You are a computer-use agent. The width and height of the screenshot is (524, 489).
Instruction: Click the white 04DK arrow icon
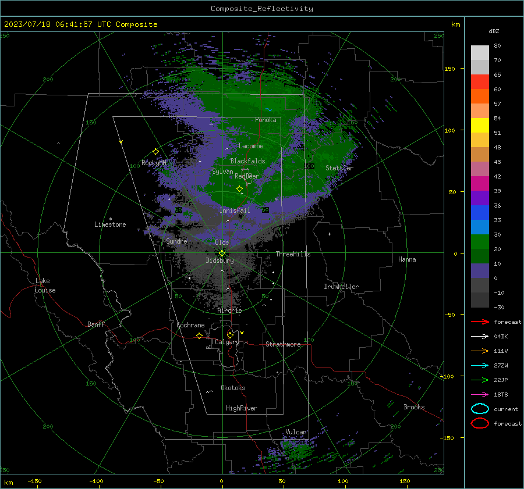[x=480, y=337]
